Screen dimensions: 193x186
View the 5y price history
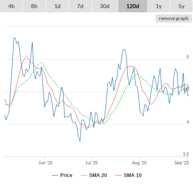coord(181,6)
